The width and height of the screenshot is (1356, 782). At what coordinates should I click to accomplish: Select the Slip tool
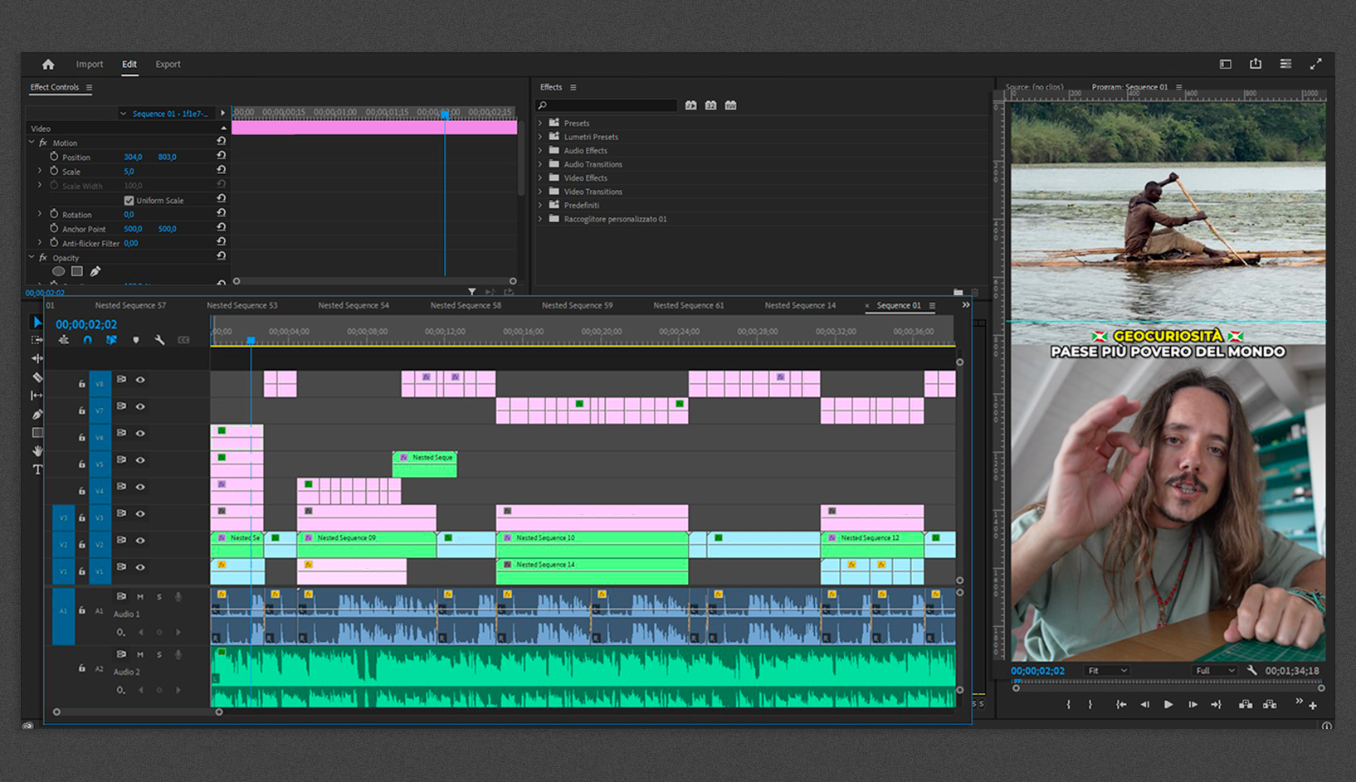(37, 396)
